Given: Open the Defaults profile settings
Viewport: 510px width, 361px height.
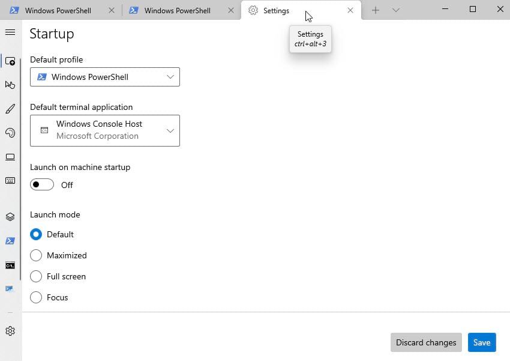Looking at the screenshot, I should pyautogui.click(x=10, y=217).
